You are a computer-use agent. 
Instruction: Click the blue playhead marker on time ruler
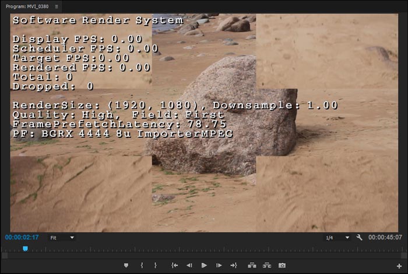point(25,249)
